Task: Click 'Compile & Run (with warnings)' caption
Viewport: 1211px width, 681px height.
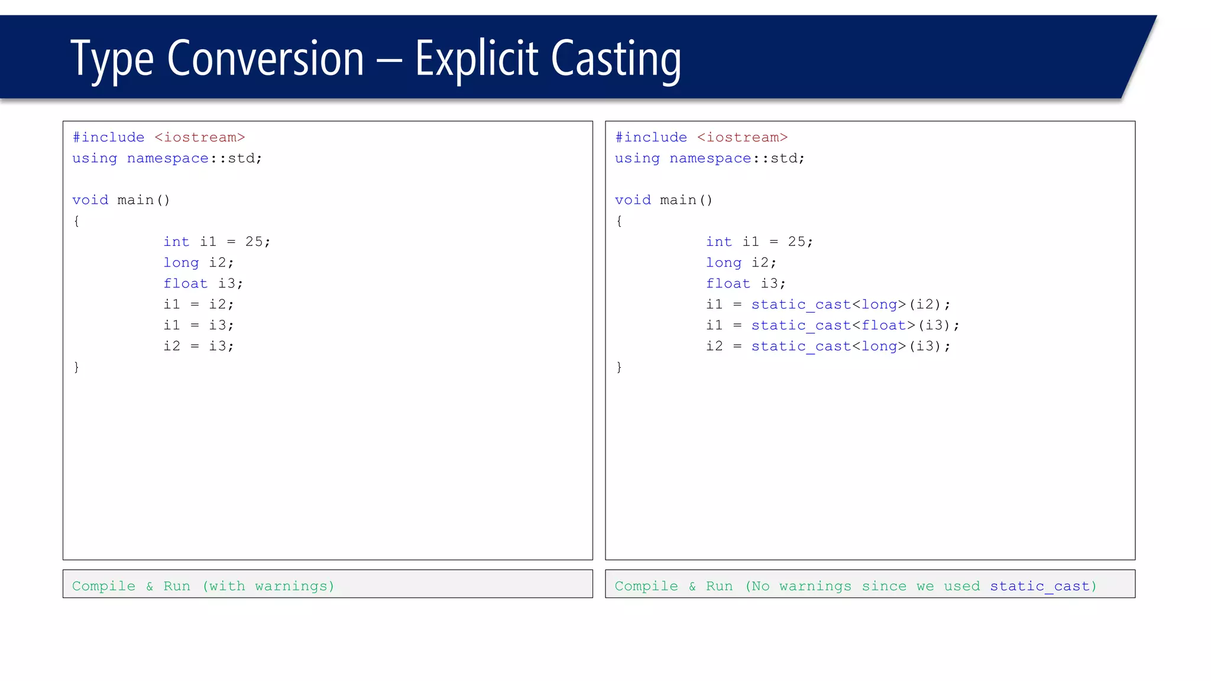Action: (x=203, y=586)
